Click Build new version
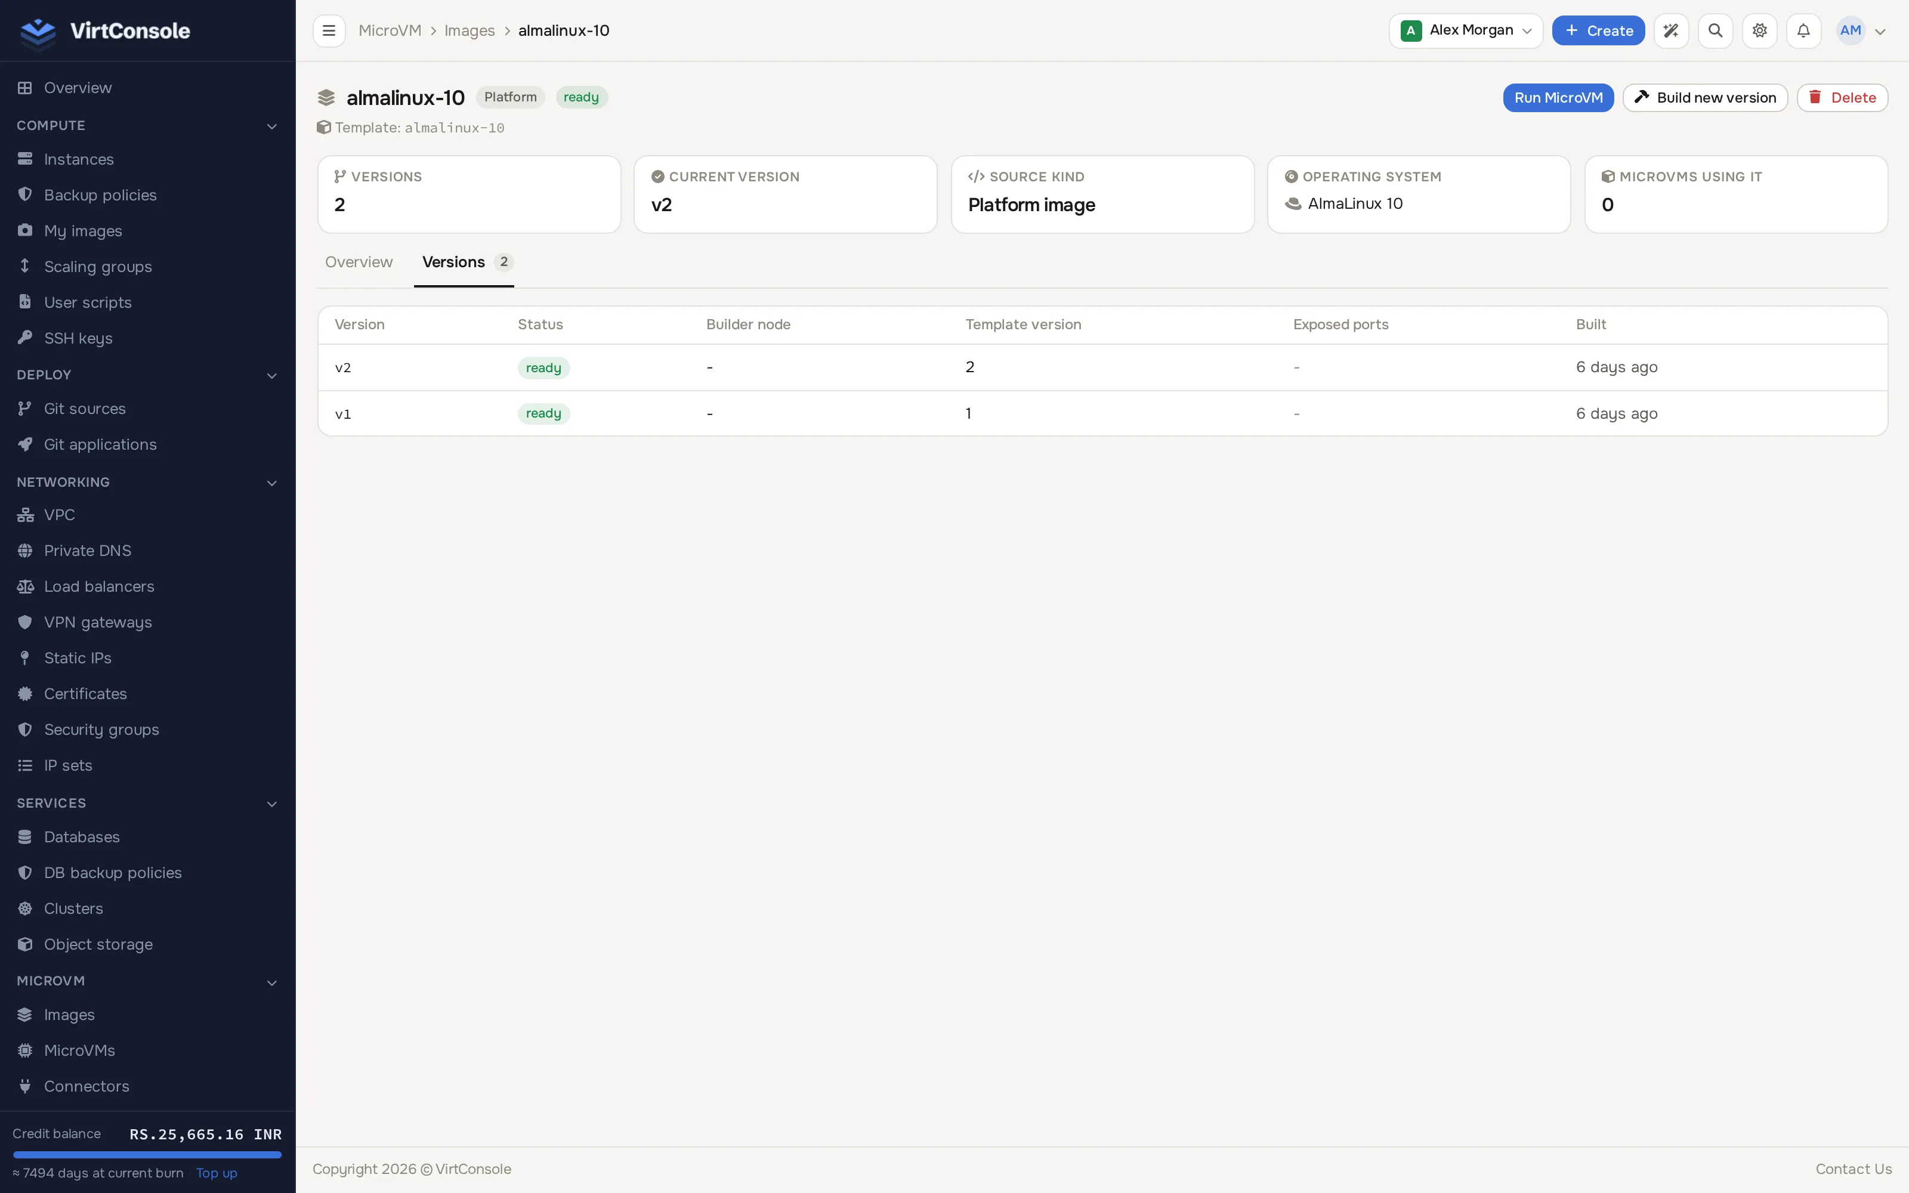Viewport: 1909px width, 1193px height. (x=1705, y=98)
